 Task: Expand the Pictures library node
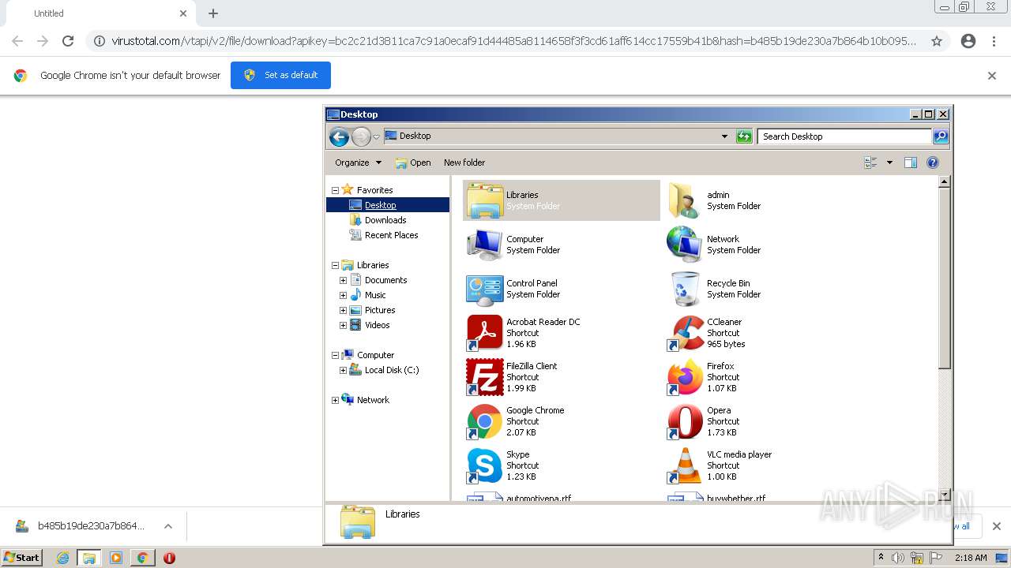343,310
